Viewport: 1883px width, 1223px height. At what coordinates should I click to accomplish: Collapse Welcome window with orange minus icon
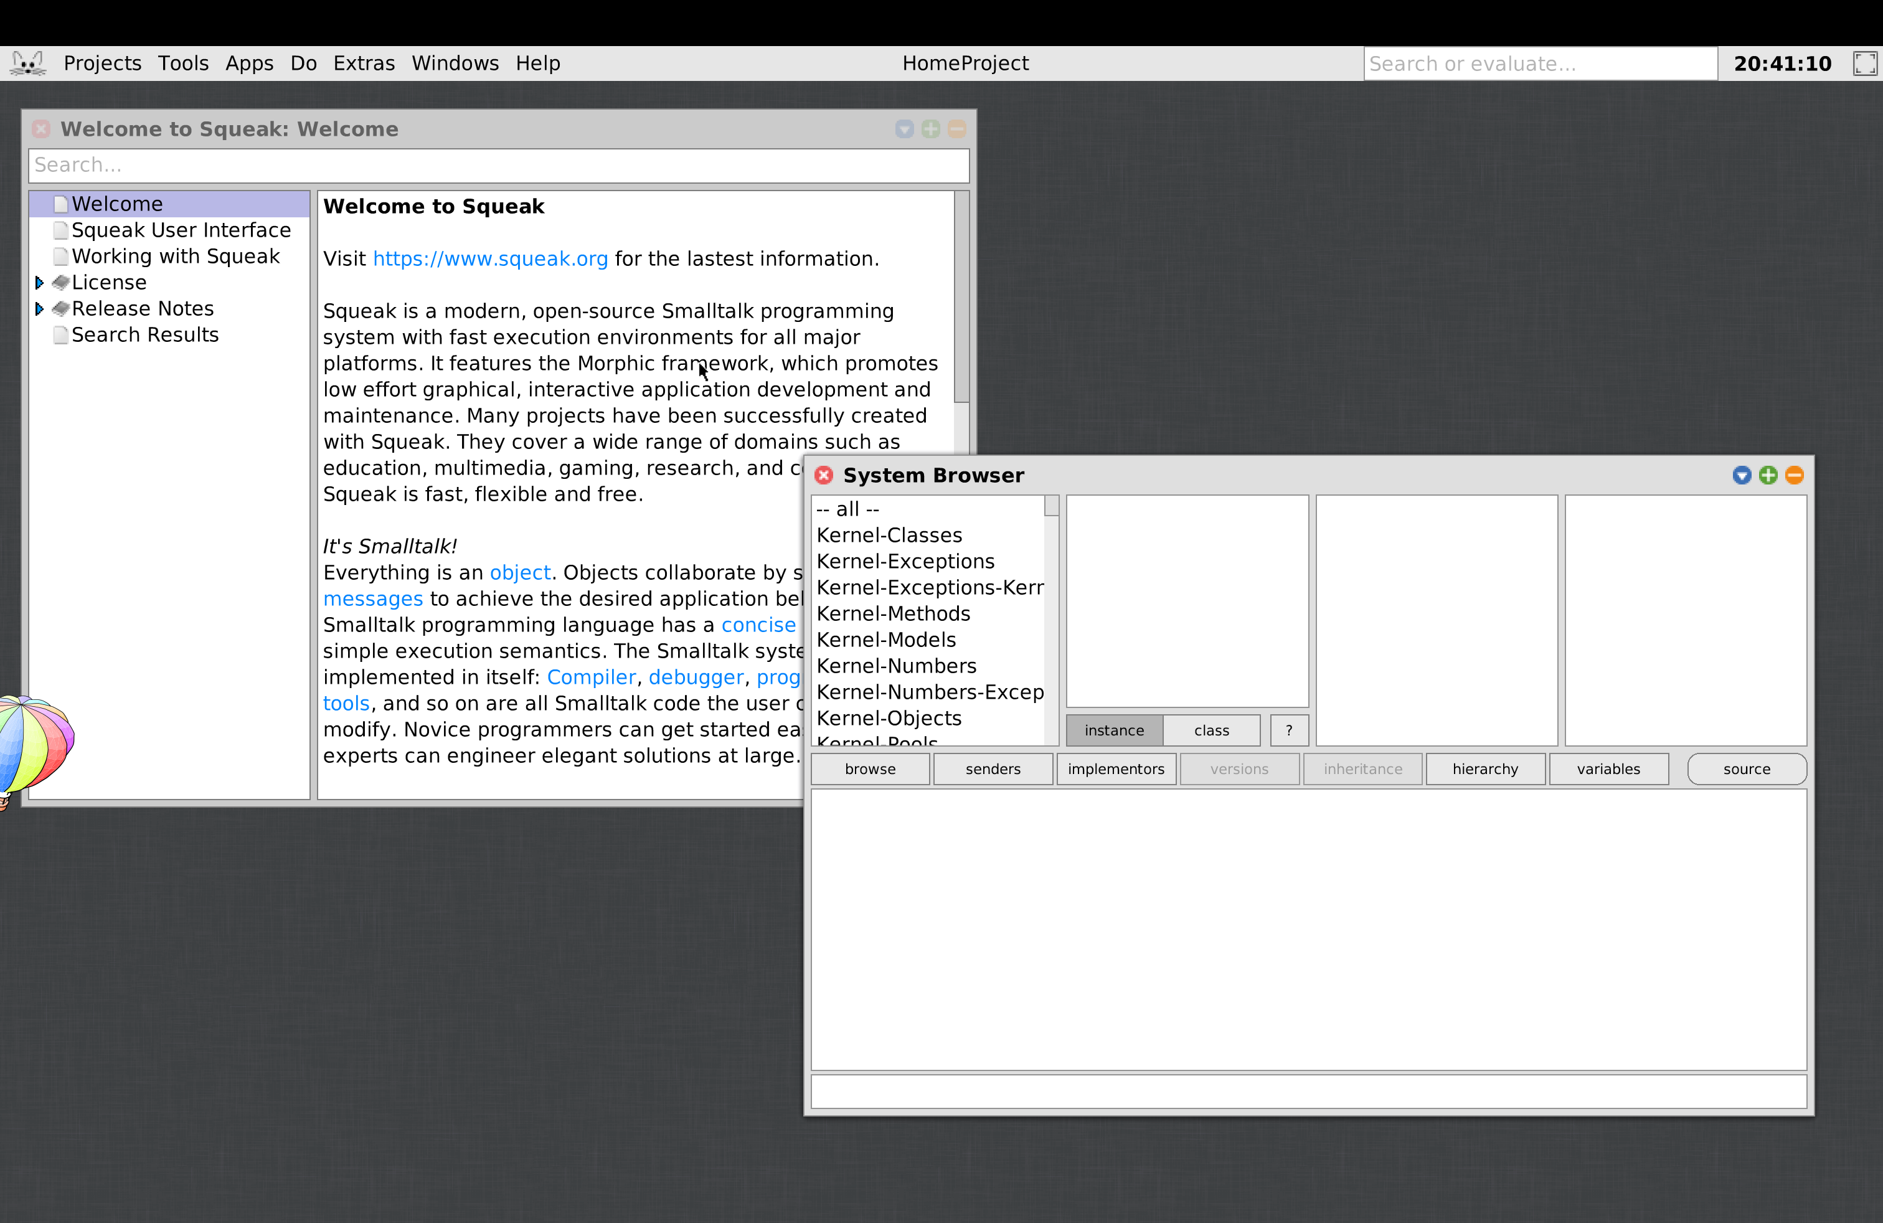(x=956, y=129)
